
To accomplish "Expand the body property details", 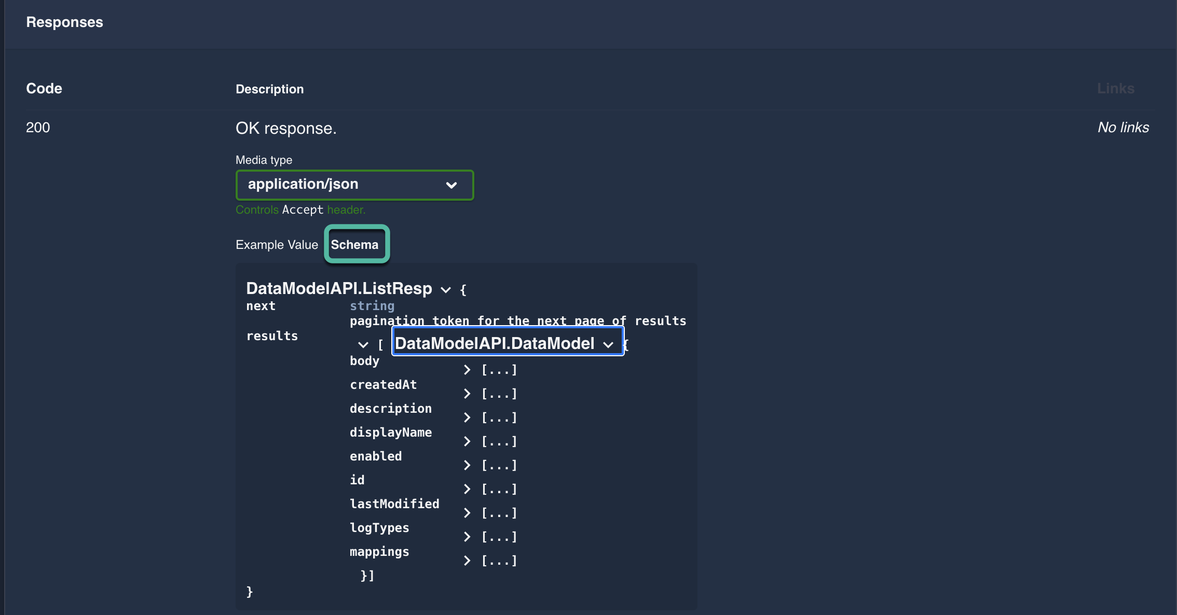I will (467, 369).
